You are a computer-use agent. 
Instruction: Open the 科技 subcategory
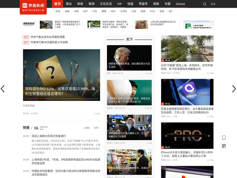click(57, 11)
